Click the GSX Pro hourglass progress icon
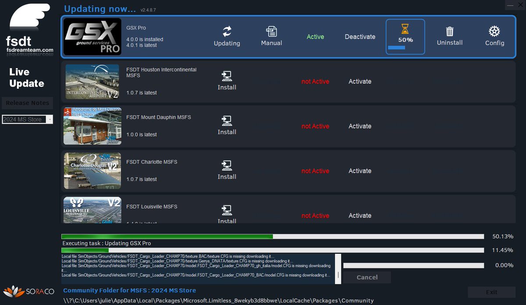Viewport: 526px width, 305px height. coord(405,29)
